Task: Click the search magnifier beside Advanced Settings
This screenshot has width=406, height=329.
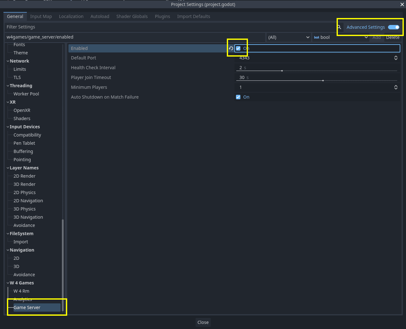Action: pyautogui.click(x=339, y=27)
